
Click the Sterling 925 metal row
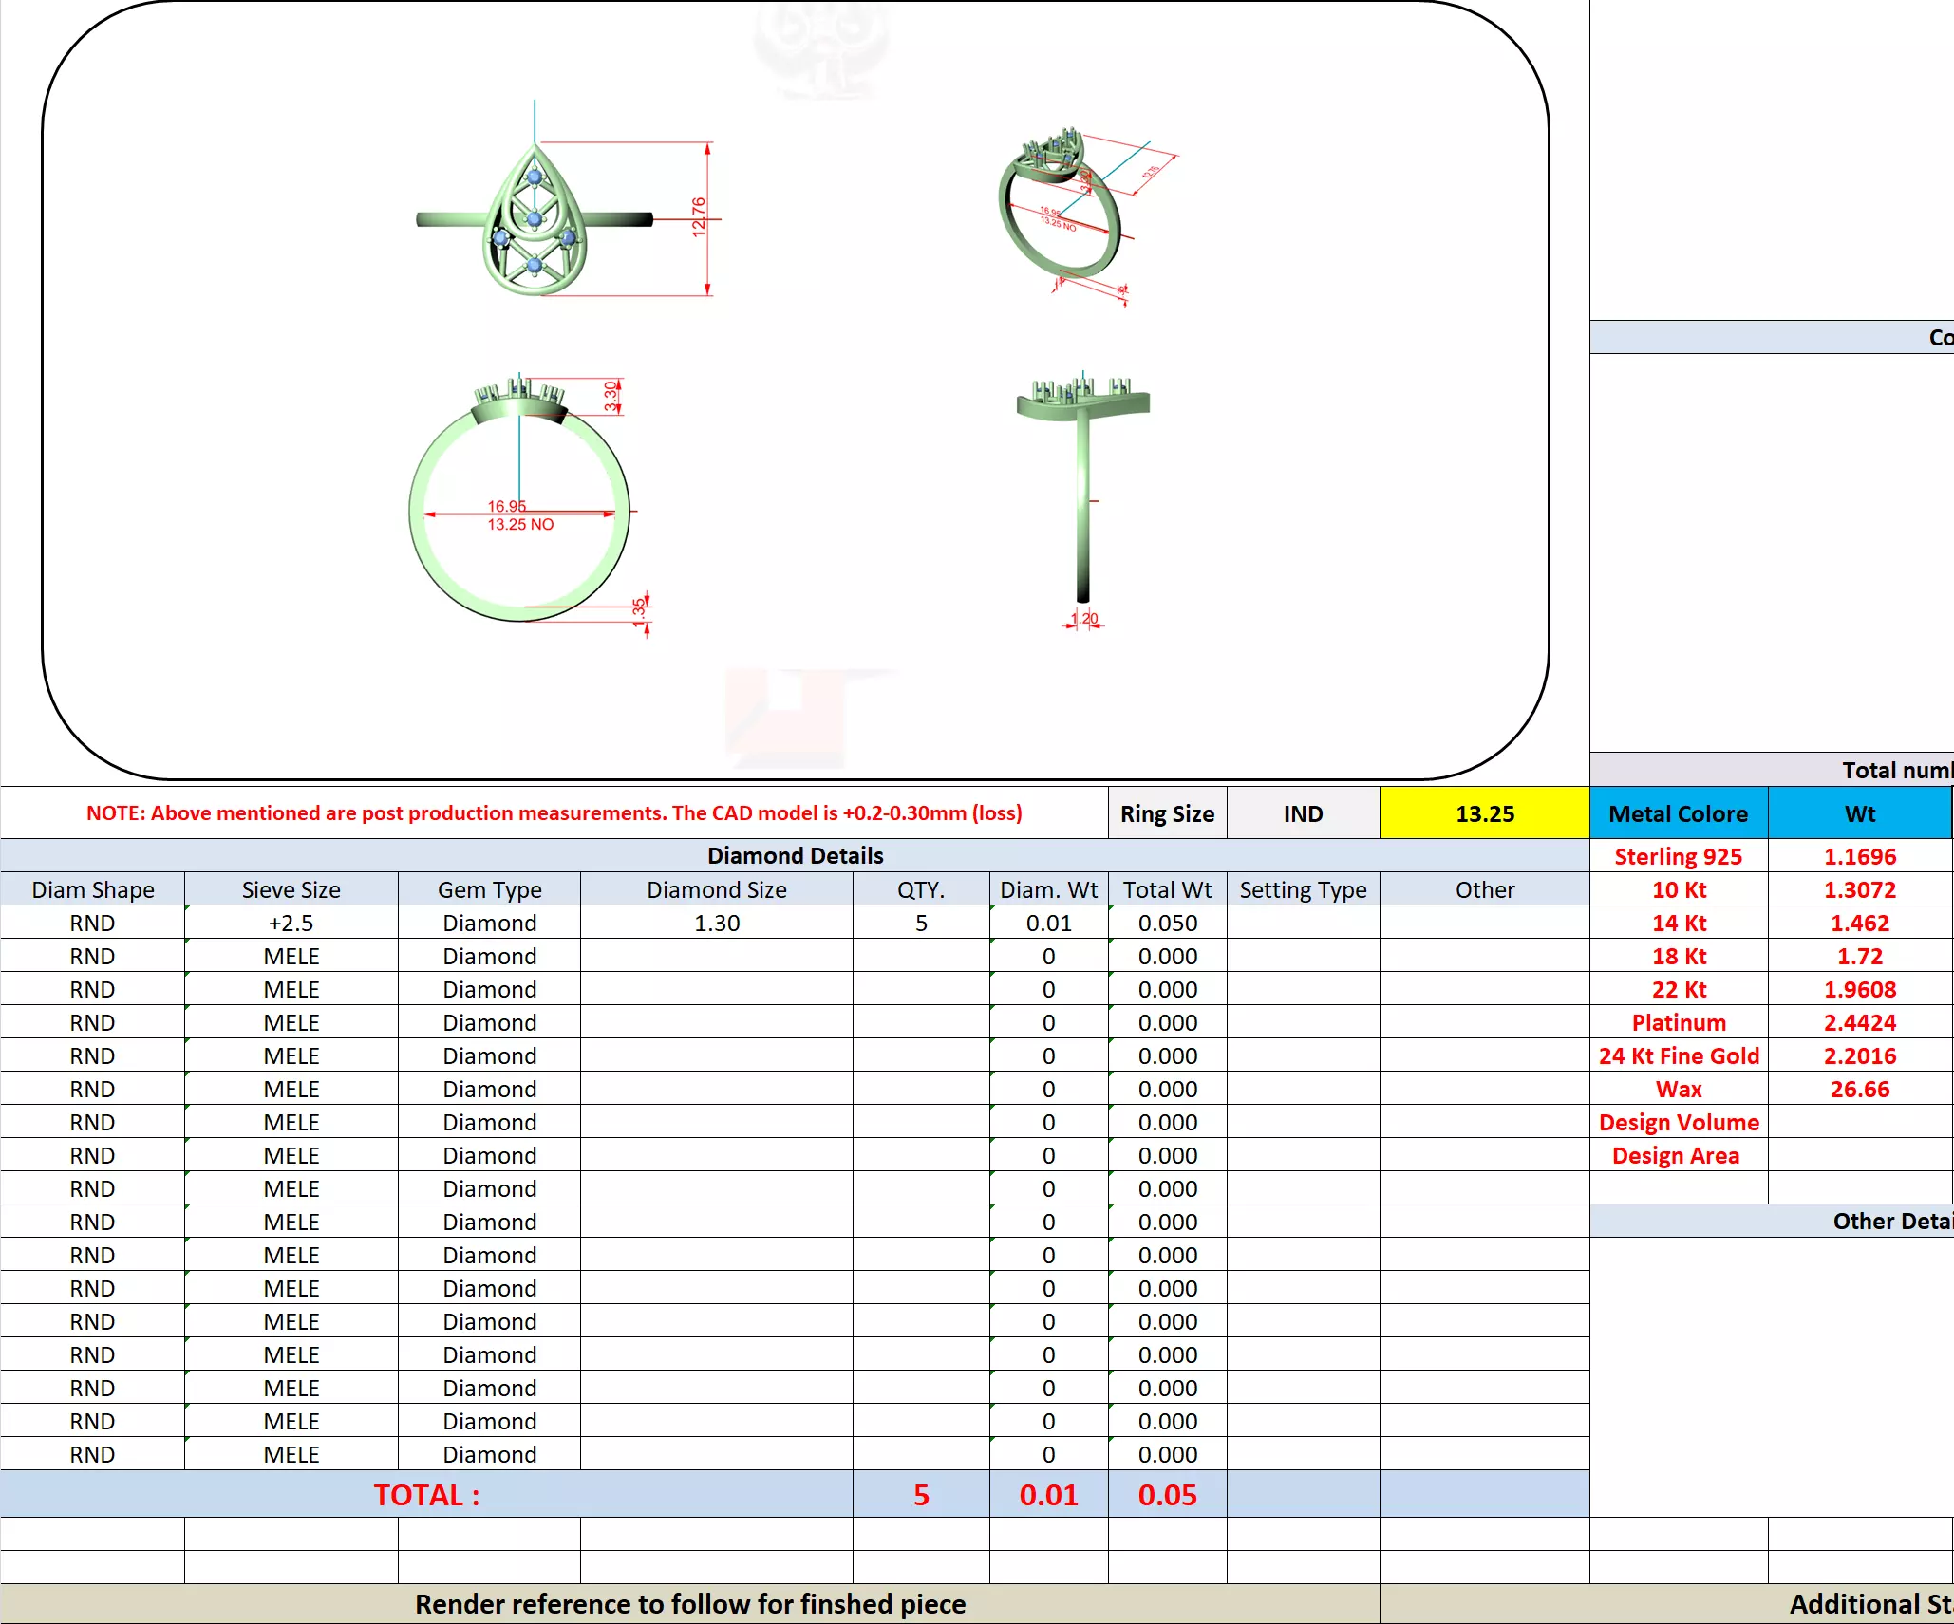[1678, 856]
